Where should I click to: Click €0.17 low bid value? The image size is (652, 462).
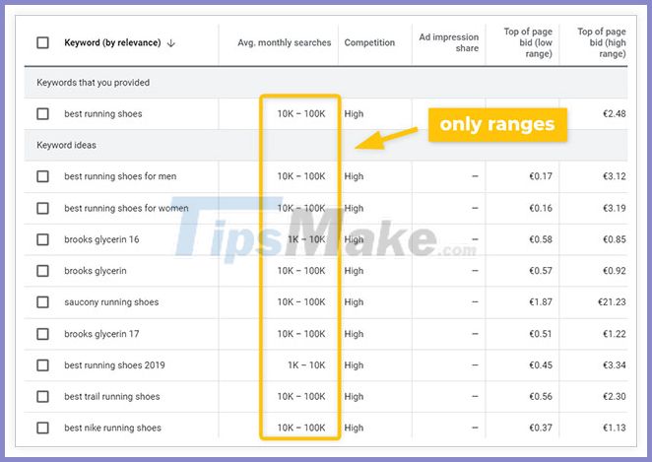pos(541,176)
